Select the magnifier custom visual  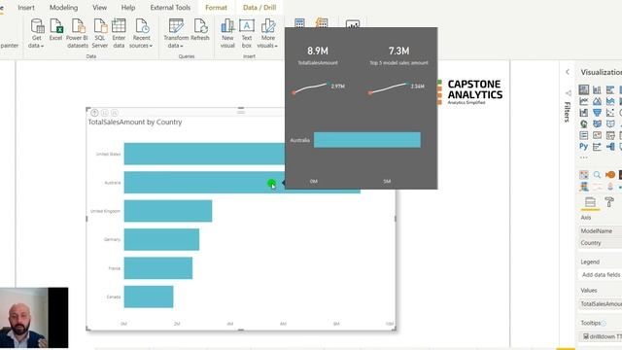click(x=597, y=175)
